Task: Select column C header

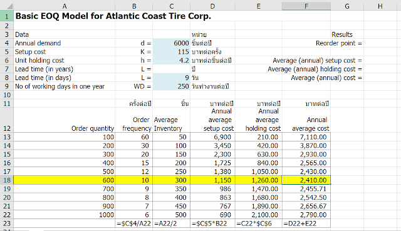Action: 171,6
